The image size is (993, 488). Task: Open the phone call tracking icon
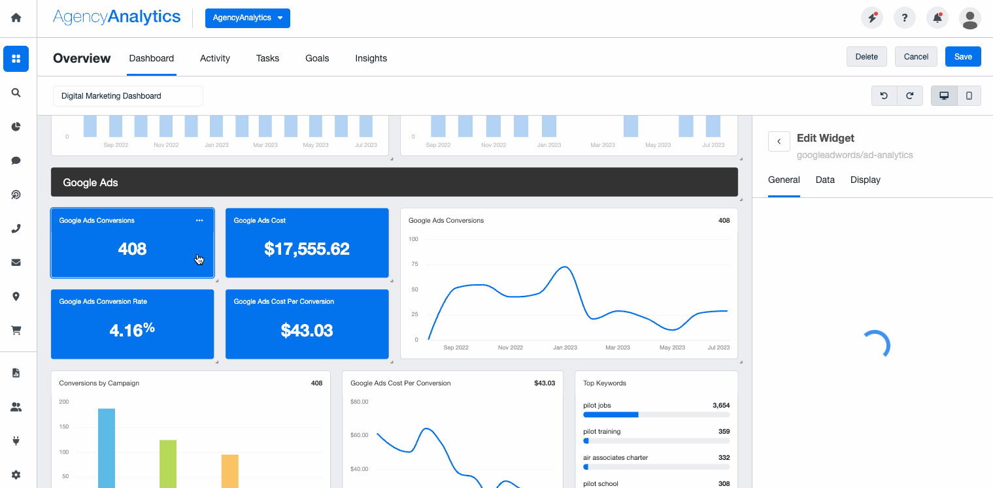pos(16,229)
